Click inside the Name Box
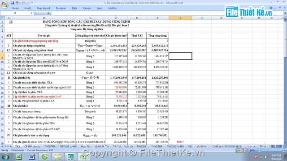Screen dimensions: 287x161 (x=15, y=13)
